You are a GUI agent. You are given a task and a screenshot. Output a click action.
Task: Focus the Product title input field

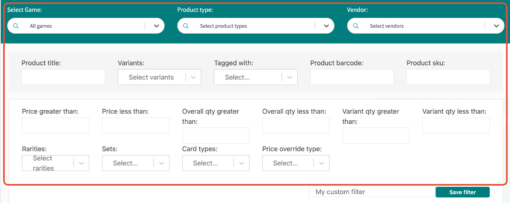coord(64,77)
